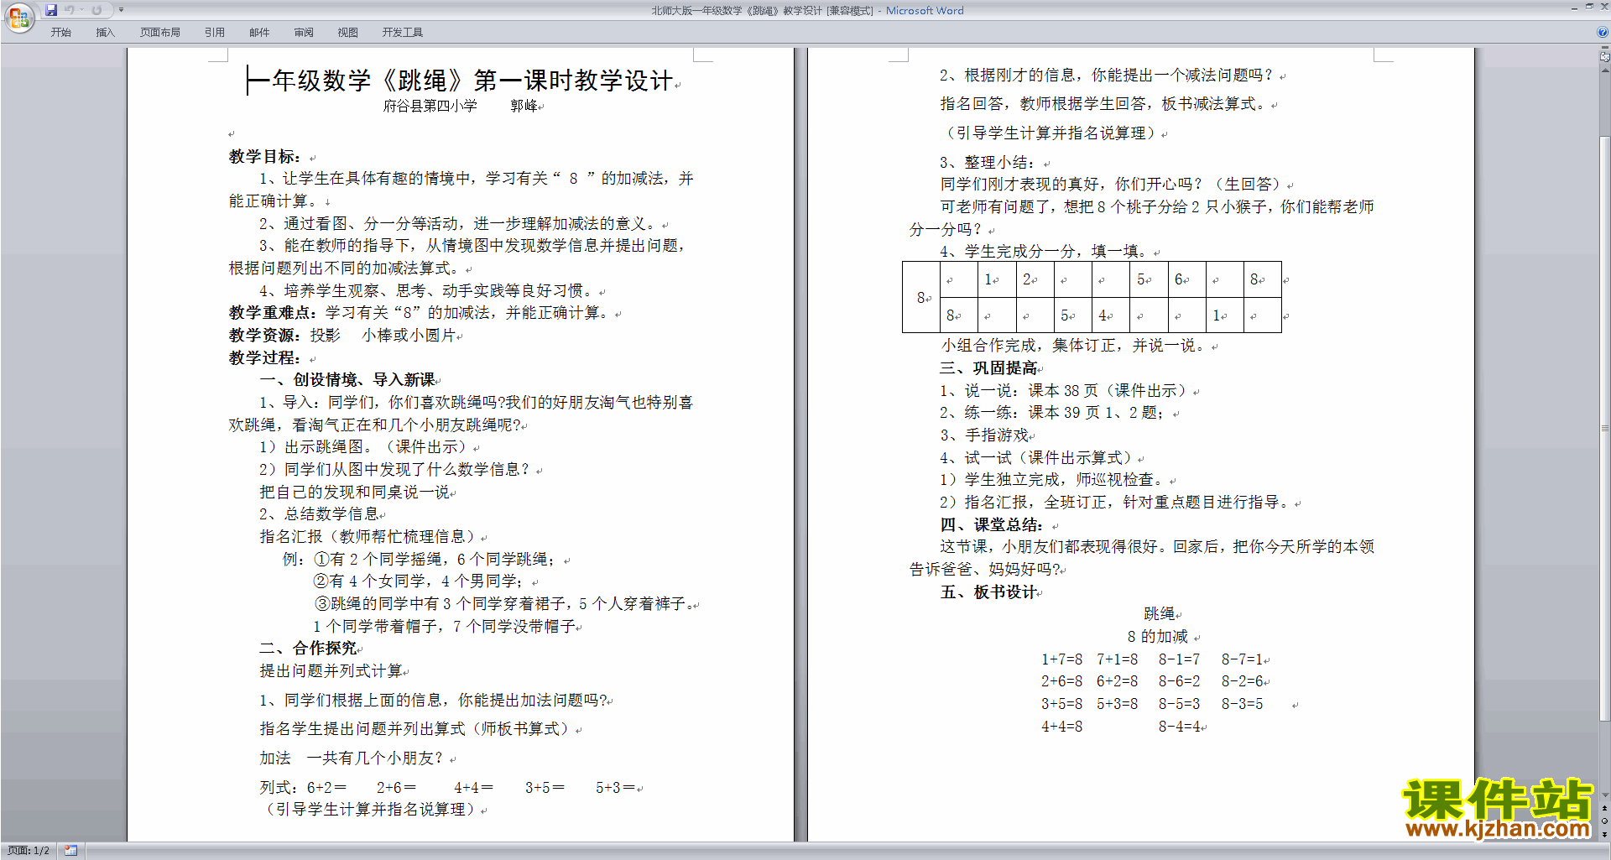Click heading 四、课堂总结
Viewport: 1611px width, 860px height.
click(x=992, y=525)
